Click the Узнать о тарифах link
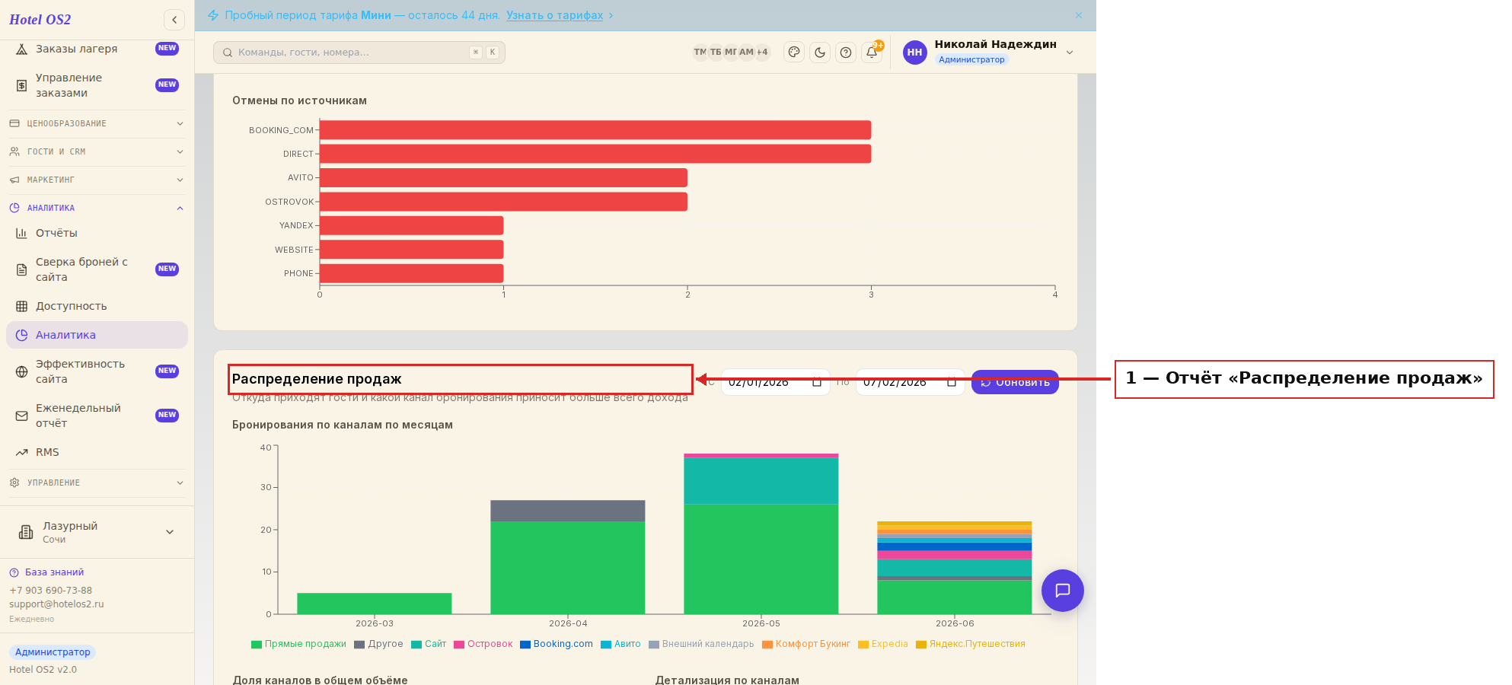The image size is (1512, 685). click(555, 15)
